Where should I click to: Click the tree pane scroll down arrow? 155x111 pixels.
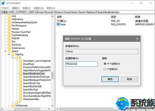pyautogui.click(x=52, y=106)
